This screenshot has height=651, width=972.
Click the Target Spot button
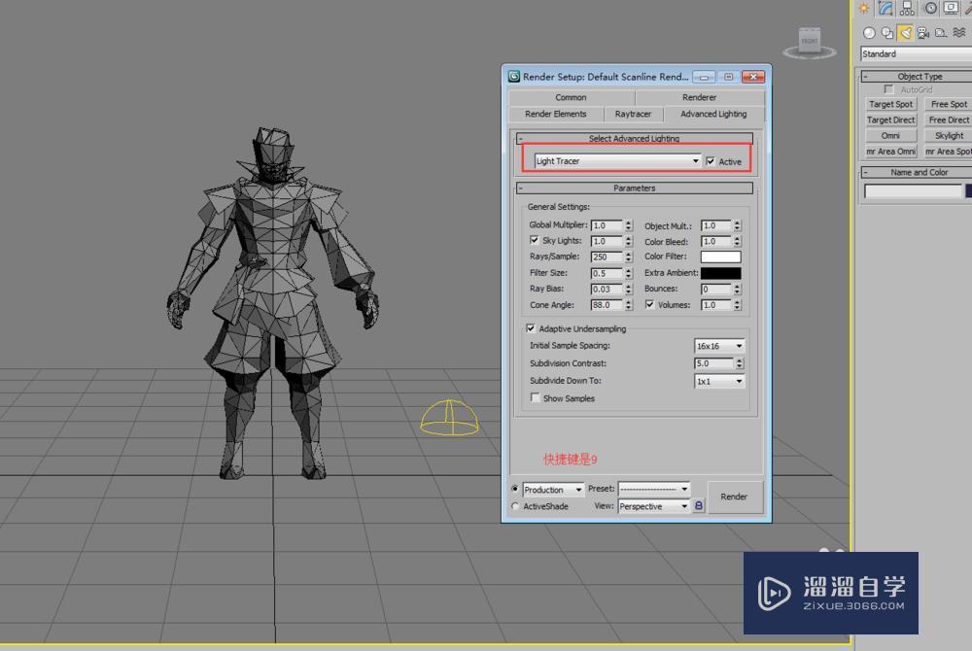(x=890, y=104)
